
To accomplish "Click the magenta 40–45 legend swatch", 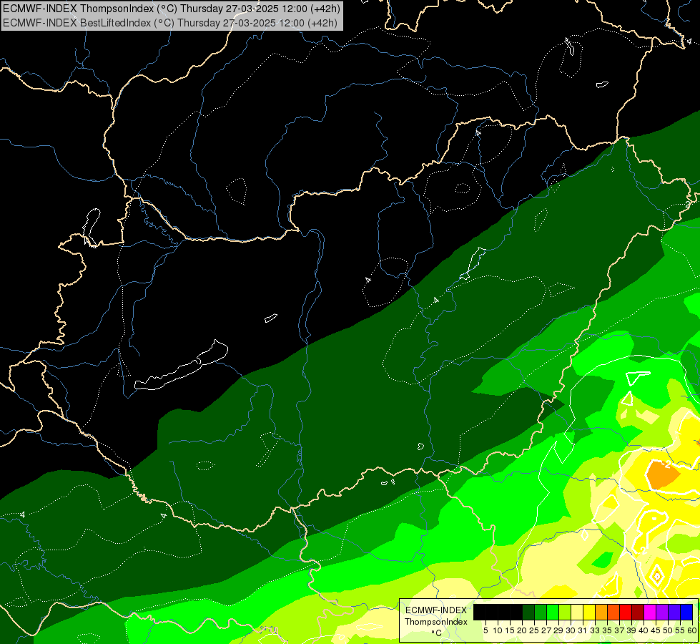I will (650, 612).
